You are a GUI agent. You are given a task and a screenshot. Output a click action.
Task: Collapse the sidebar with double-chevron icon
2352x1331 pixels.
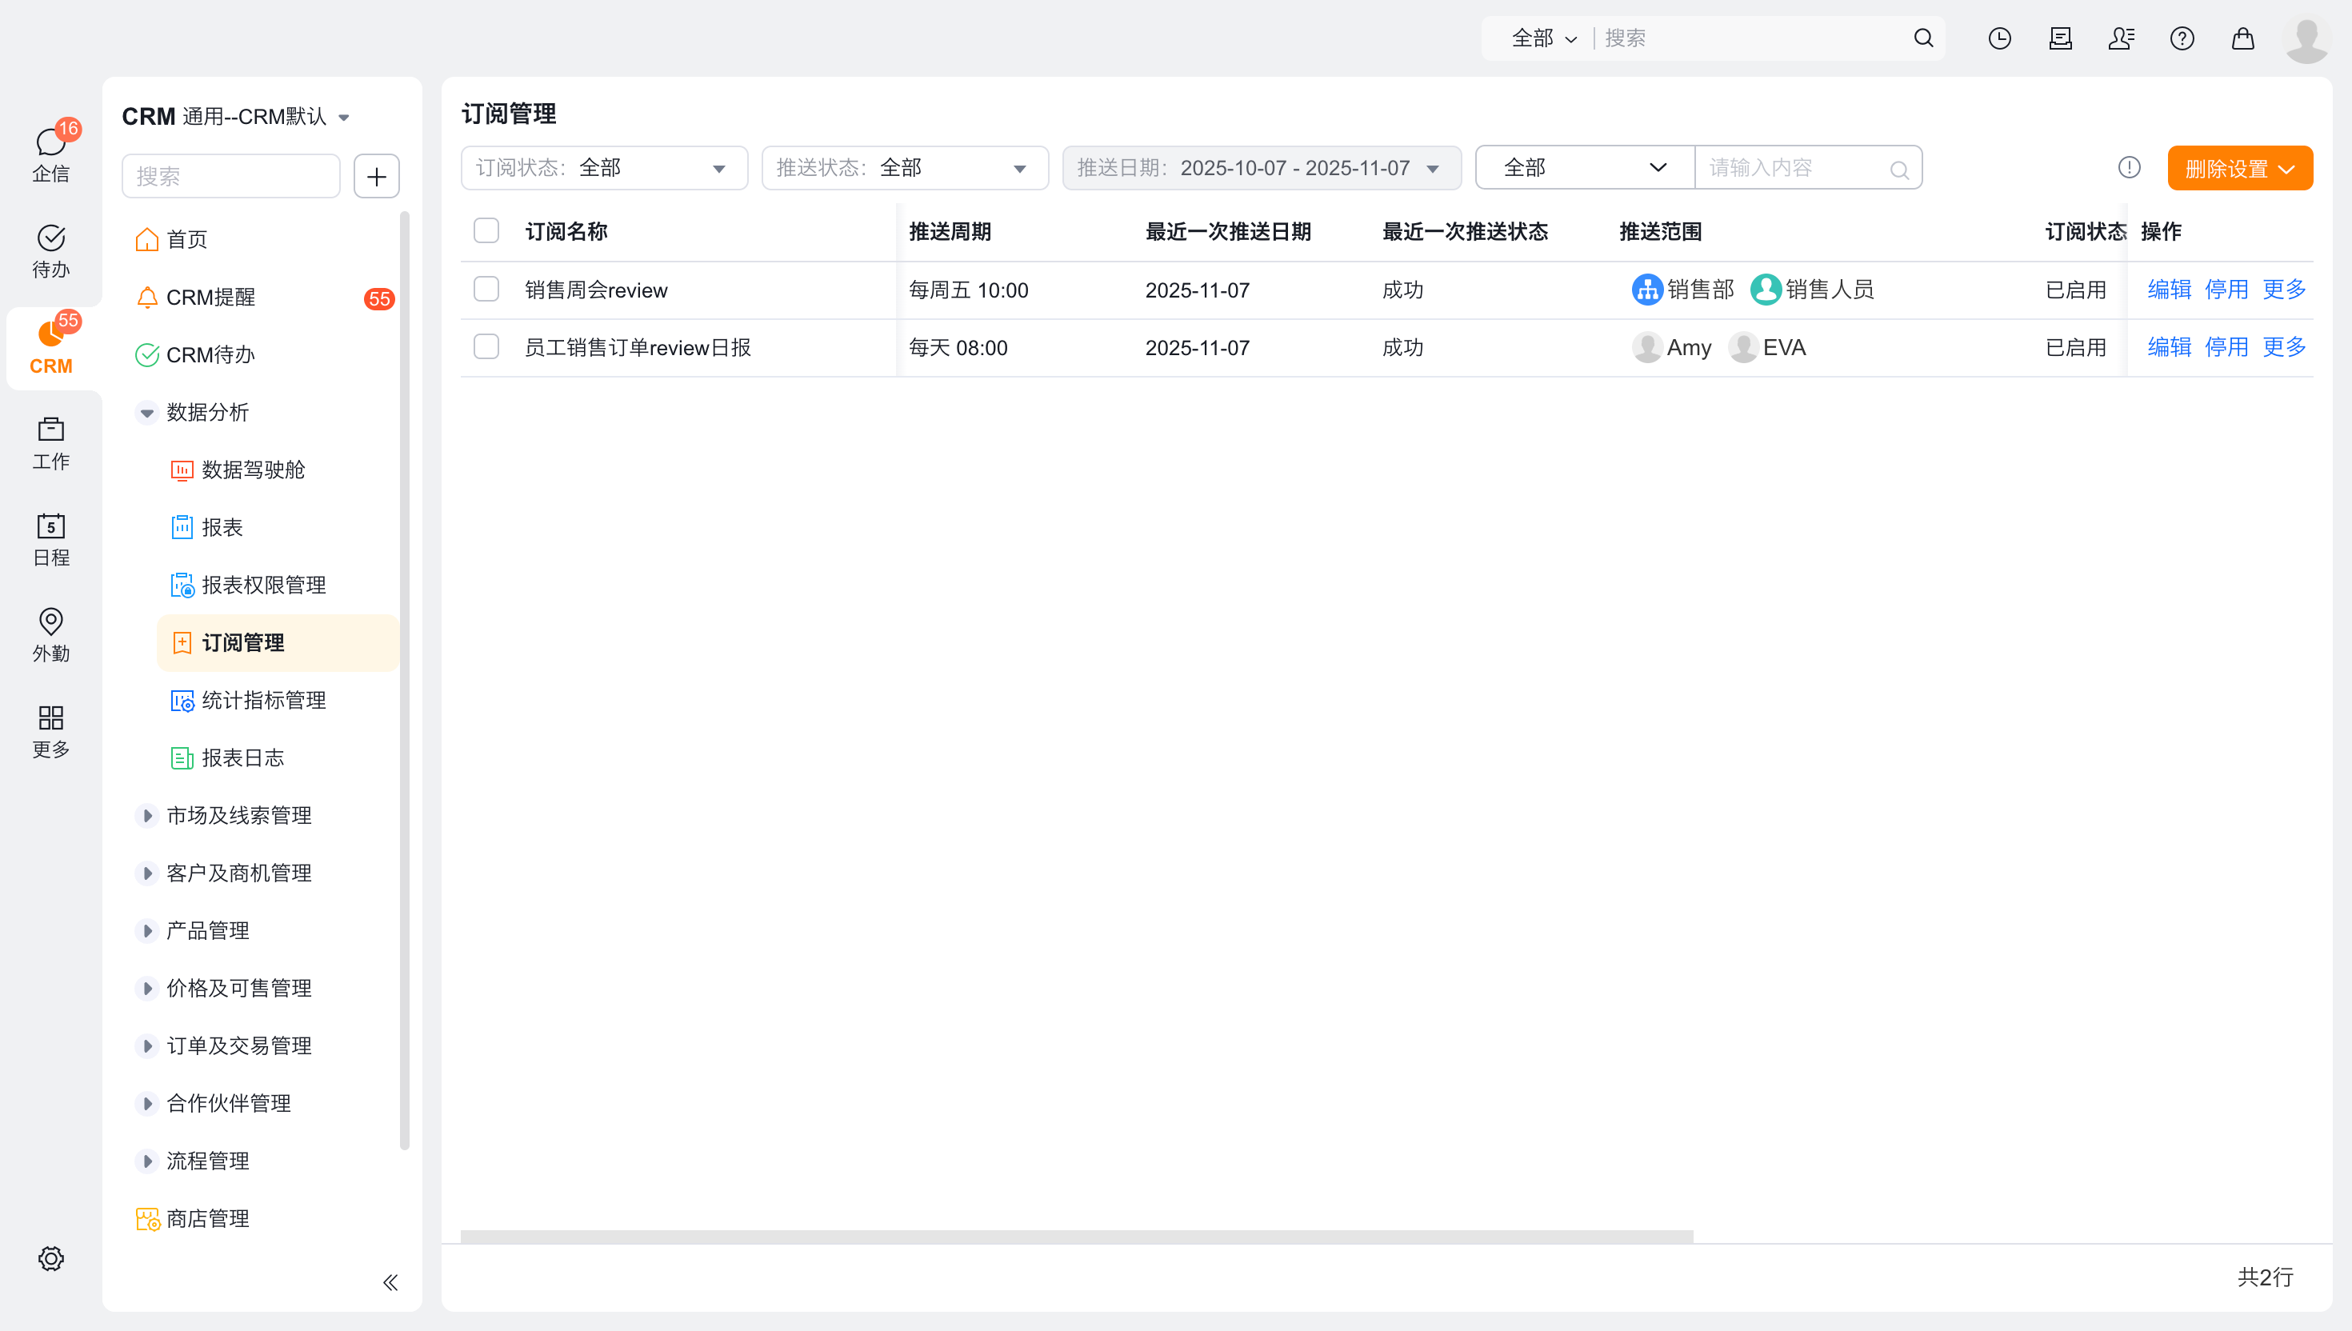(390, 1282)
